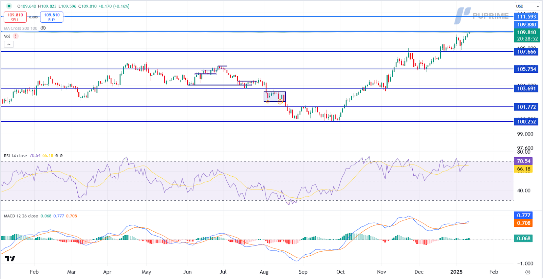
Task: Click the 107.666 price level label
Action: pos(526,52)
